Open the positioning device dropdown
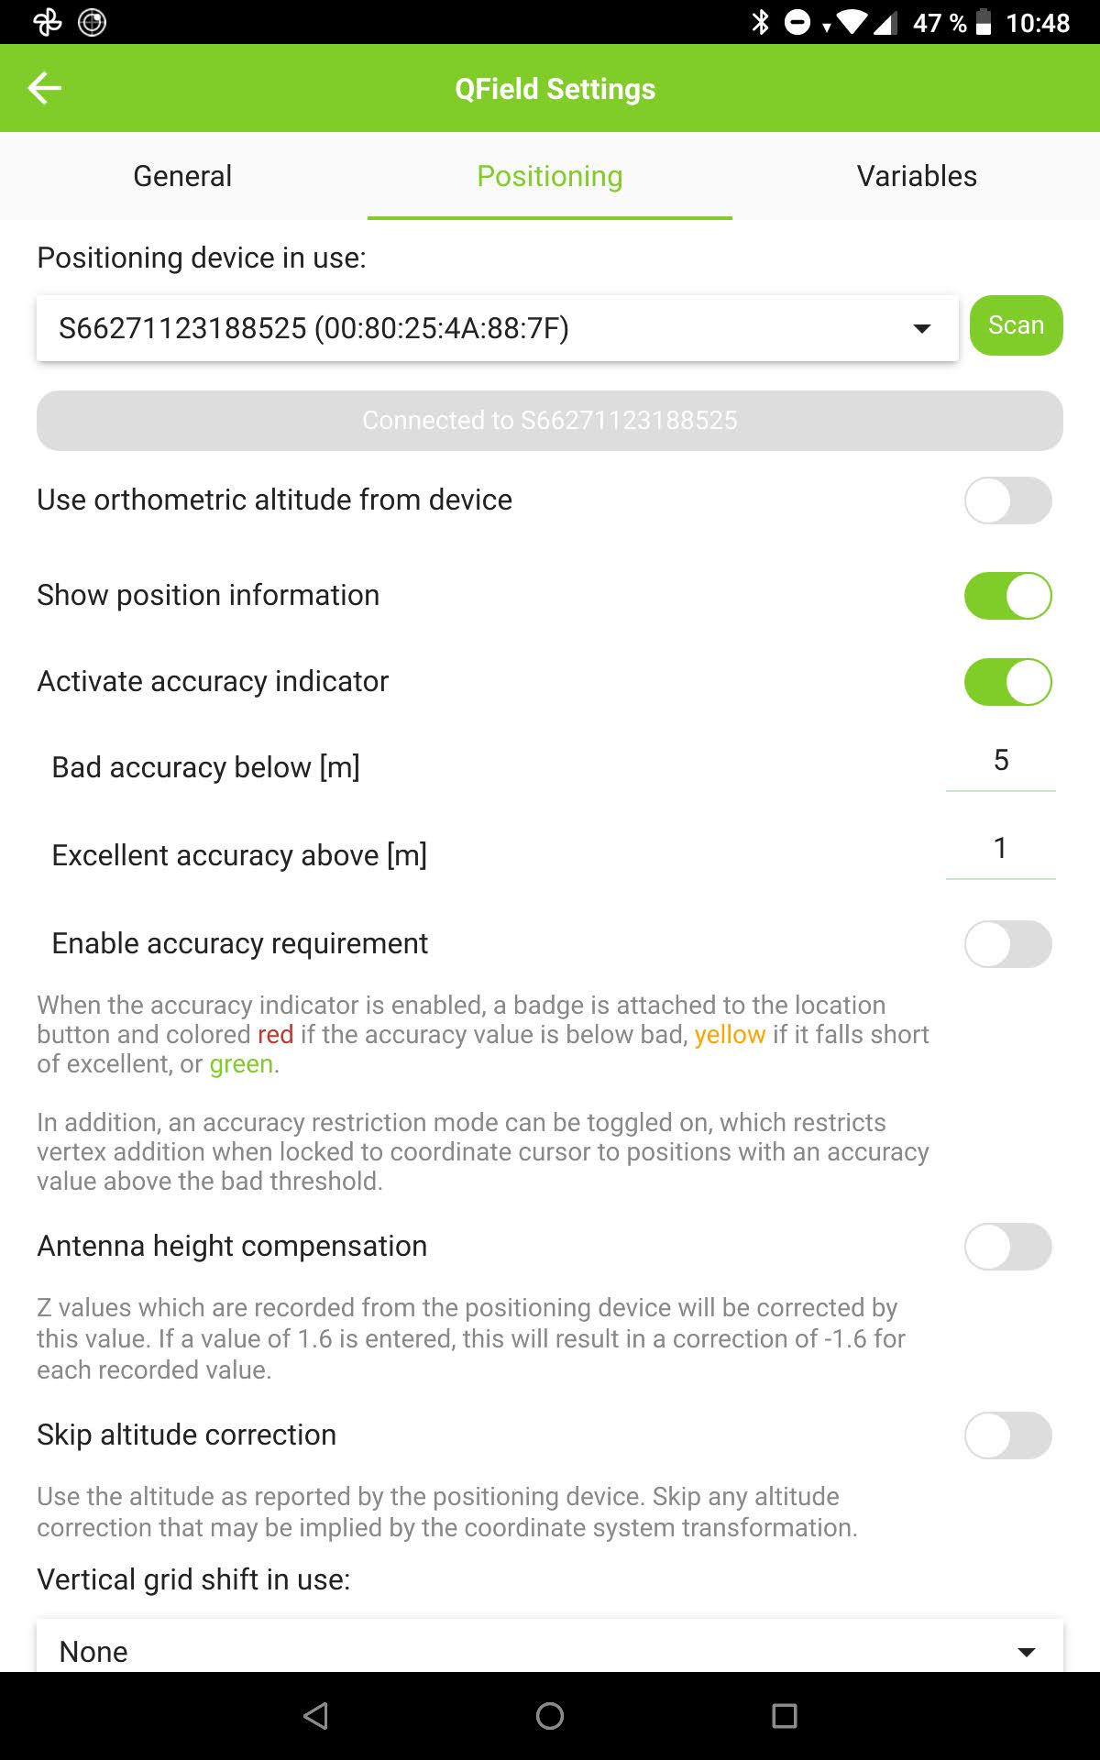Image resolution: width=1100 pixels, height=1760 pixels. (498, 328)
